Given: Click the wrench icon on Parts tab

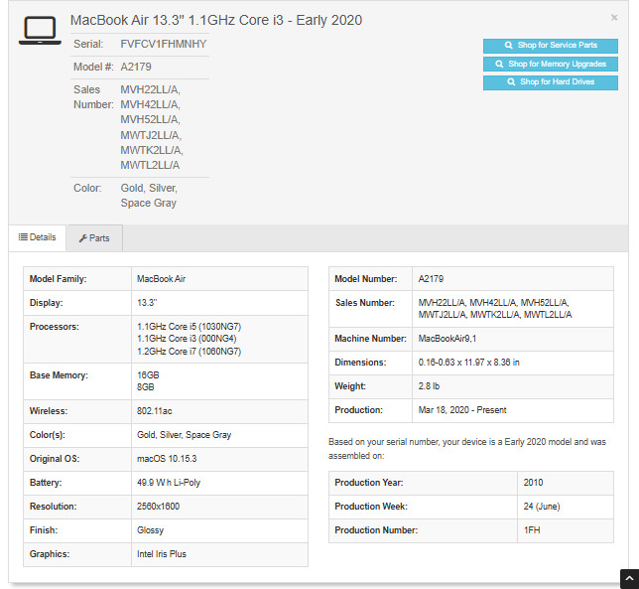Looking at the screenshot, I should (82, 238).
